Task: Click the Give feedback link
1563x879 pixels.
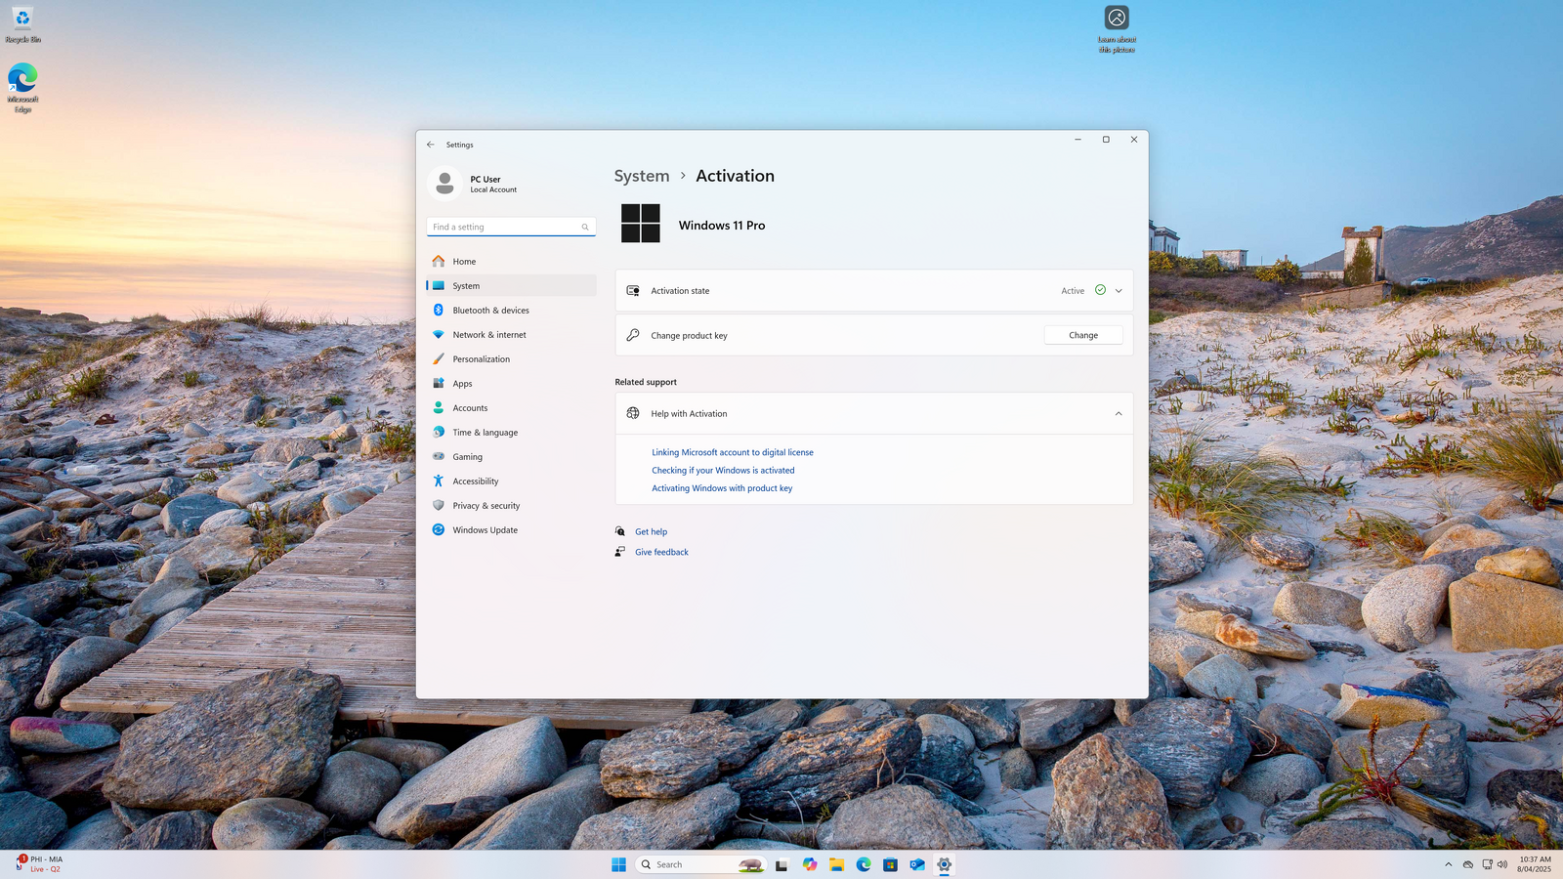Action: tap(661, 552)
